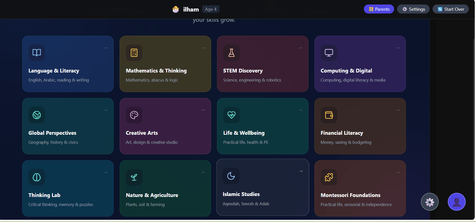Click the arrow on Montessori Foundations card
The image size is (476, 222).
[398, 172]
